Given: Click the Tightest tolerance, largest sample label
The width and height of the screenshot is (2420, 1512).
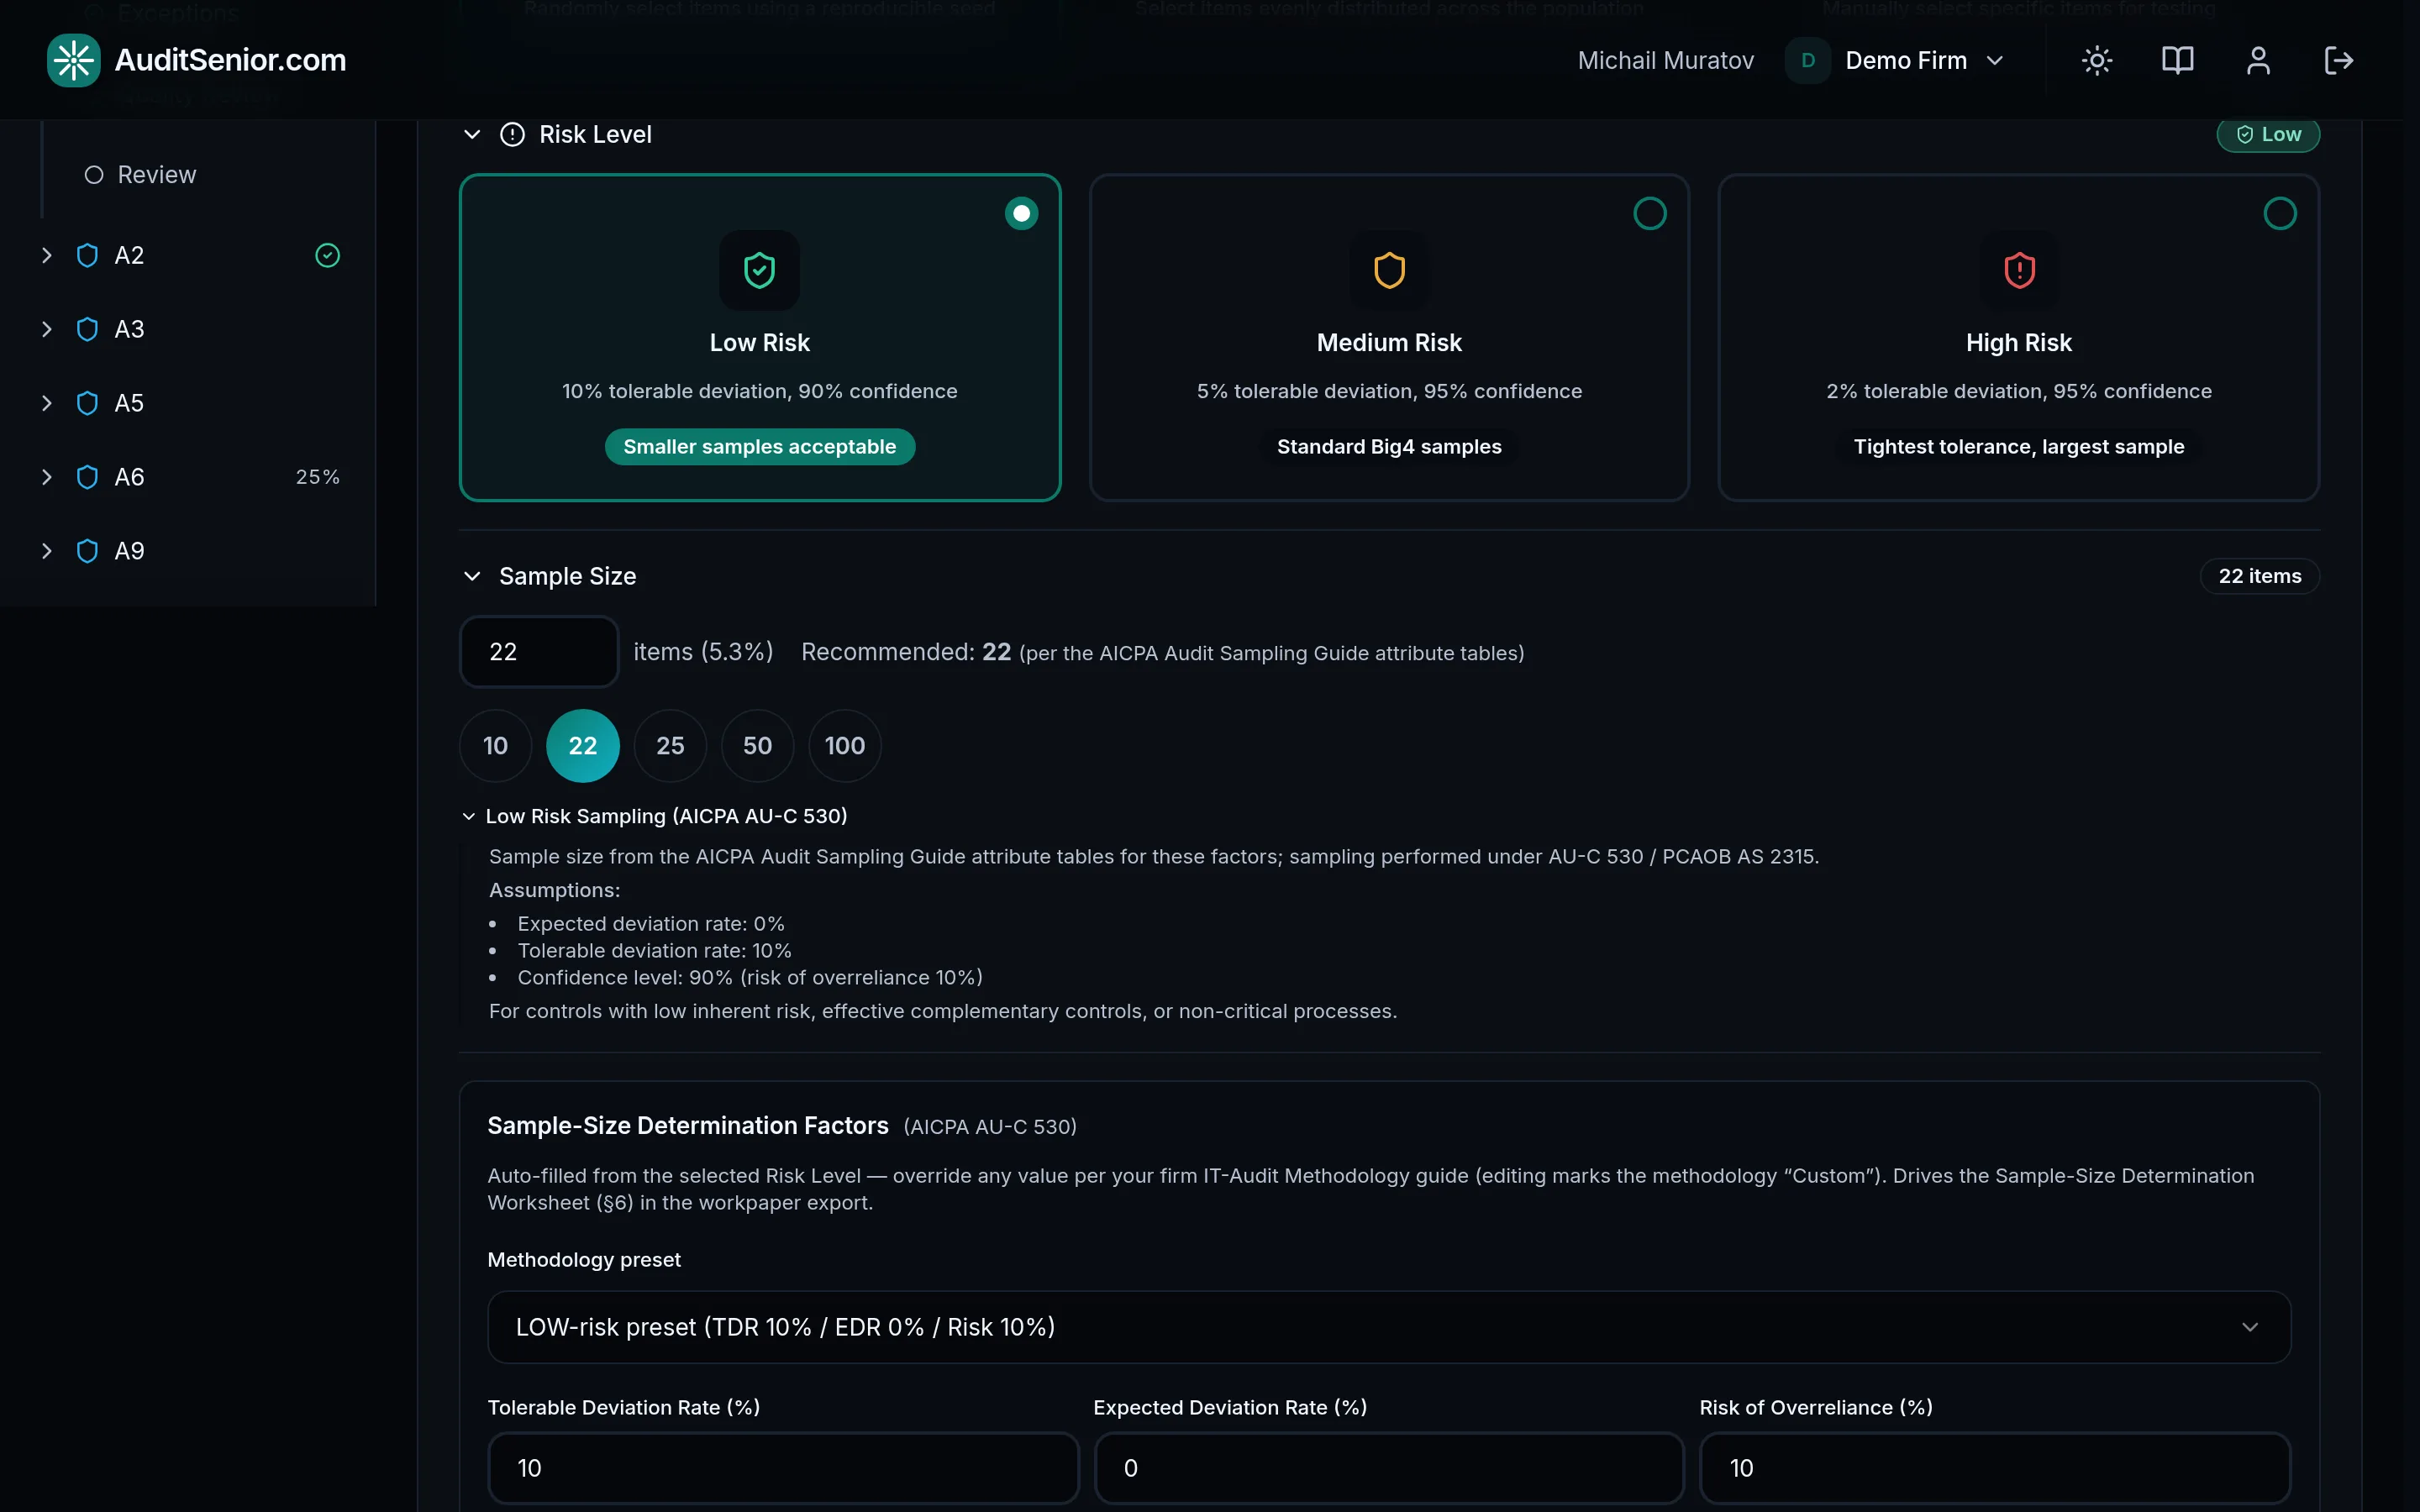Looking at the screenshot, I should pos(2019,447).
